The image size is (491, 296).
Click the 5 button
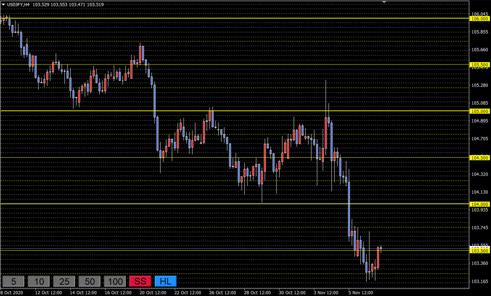coord(14,281)
